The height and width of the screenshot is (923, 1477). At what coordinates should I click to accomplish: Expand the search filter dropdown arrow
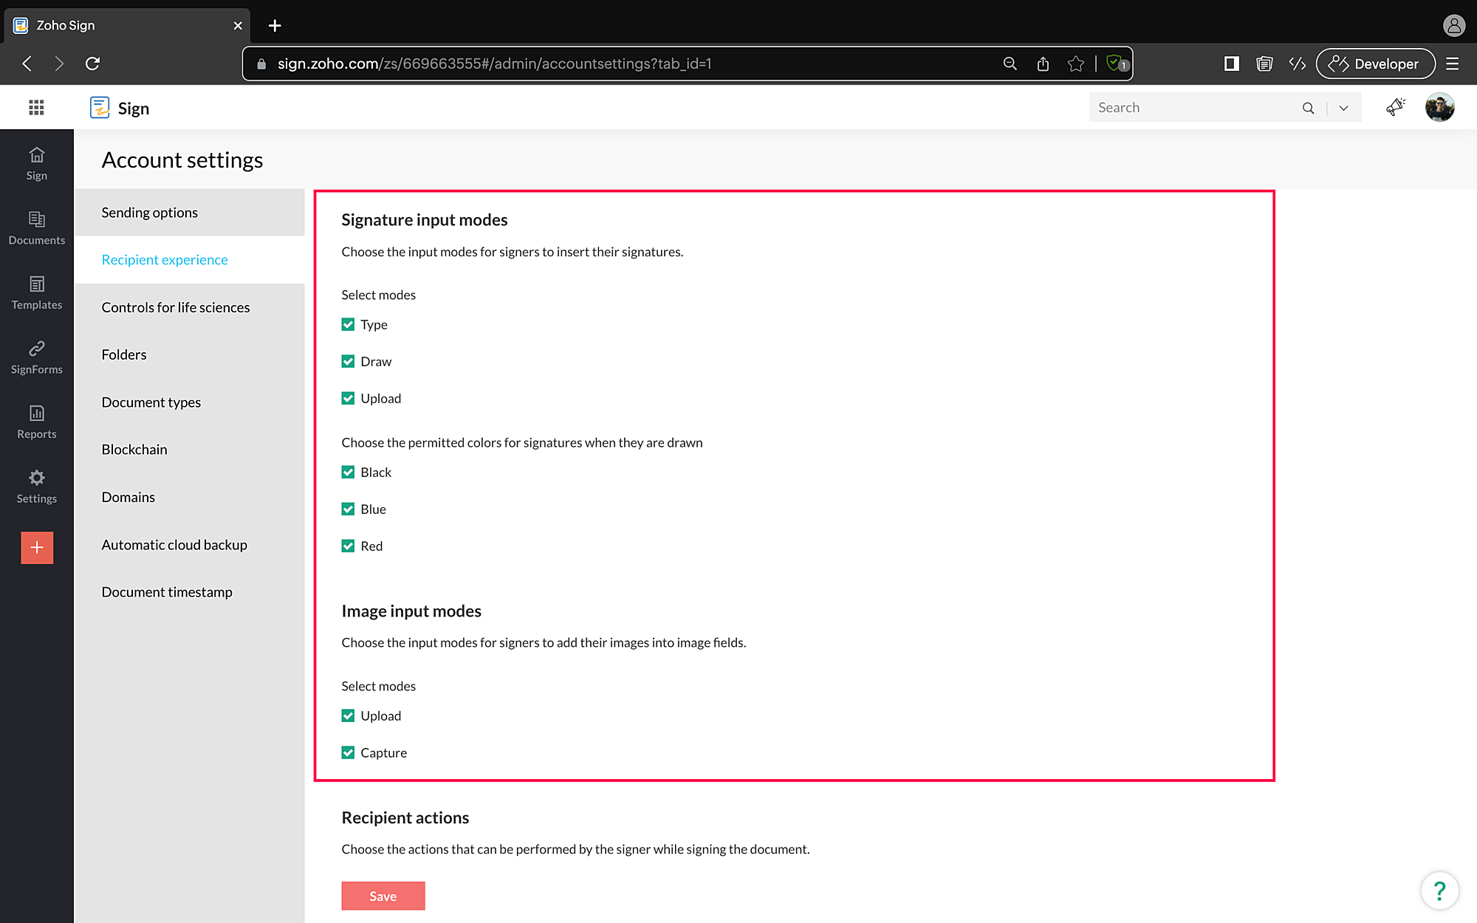click(1343, 108)
